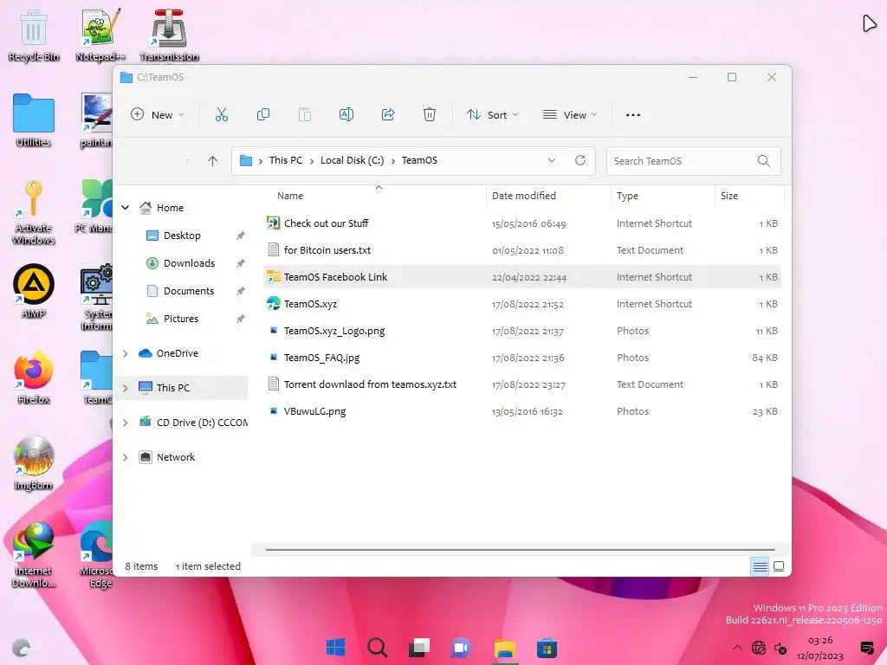The width and height of the screenshot is (887, 665).
Task: Open the See more three-dots menu
Action: coord(633,115)
